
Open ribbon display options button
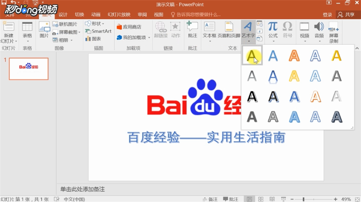(x=329, y=3)
